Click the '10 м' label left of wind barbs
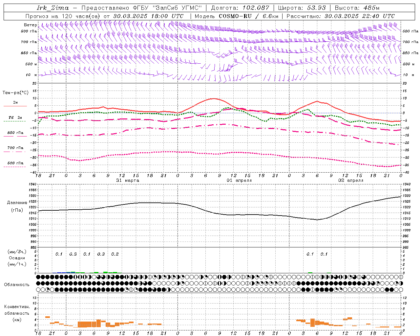This screenshot has width=420, height=336. 31,75
